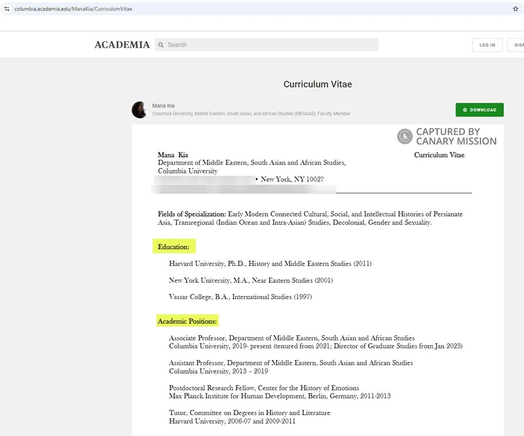Click the Canary Mission watermark logo
Screen dimensions: 524x436
[405, 136]
